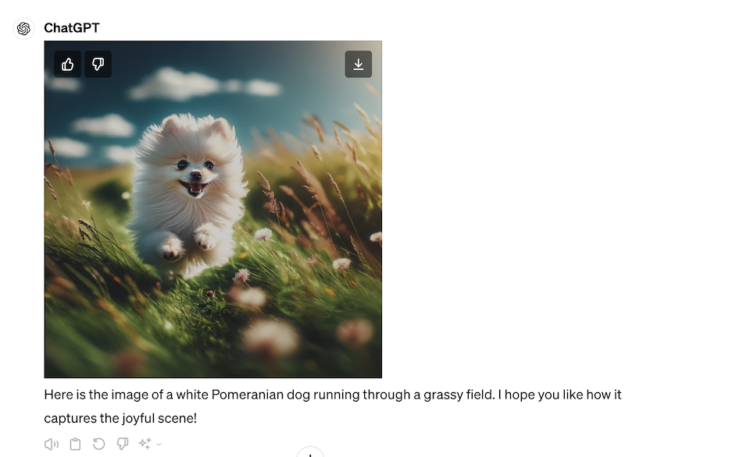
Task: Click the scroll-to-bottom arrow button
Action: coord(310,452)
